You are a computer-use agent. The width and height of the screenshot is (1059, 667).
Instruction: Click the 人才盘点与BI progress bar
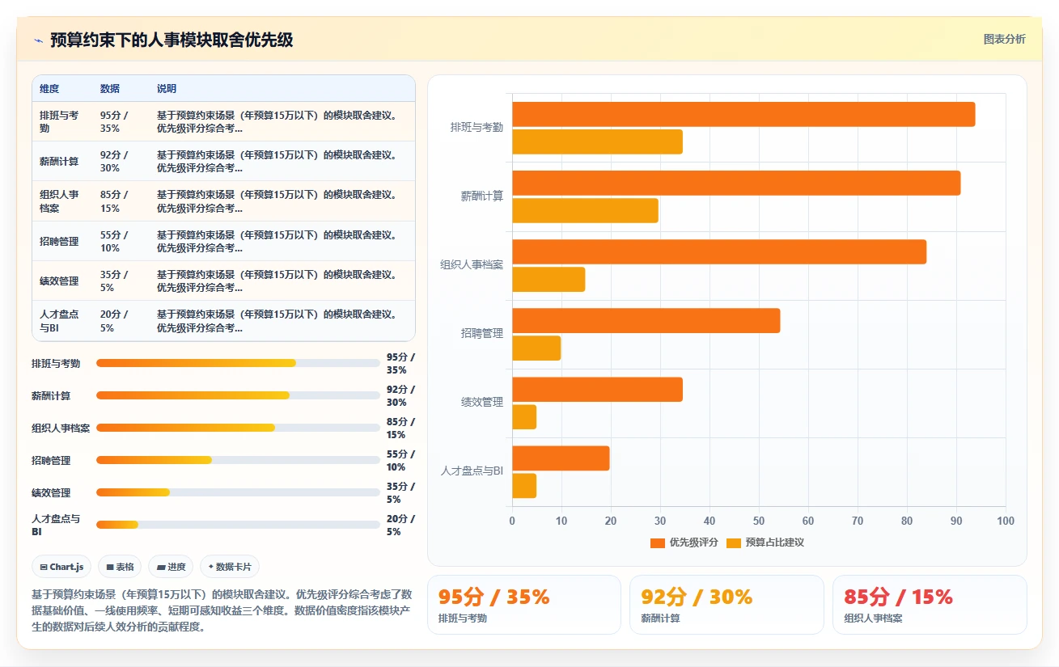(238, 525)
